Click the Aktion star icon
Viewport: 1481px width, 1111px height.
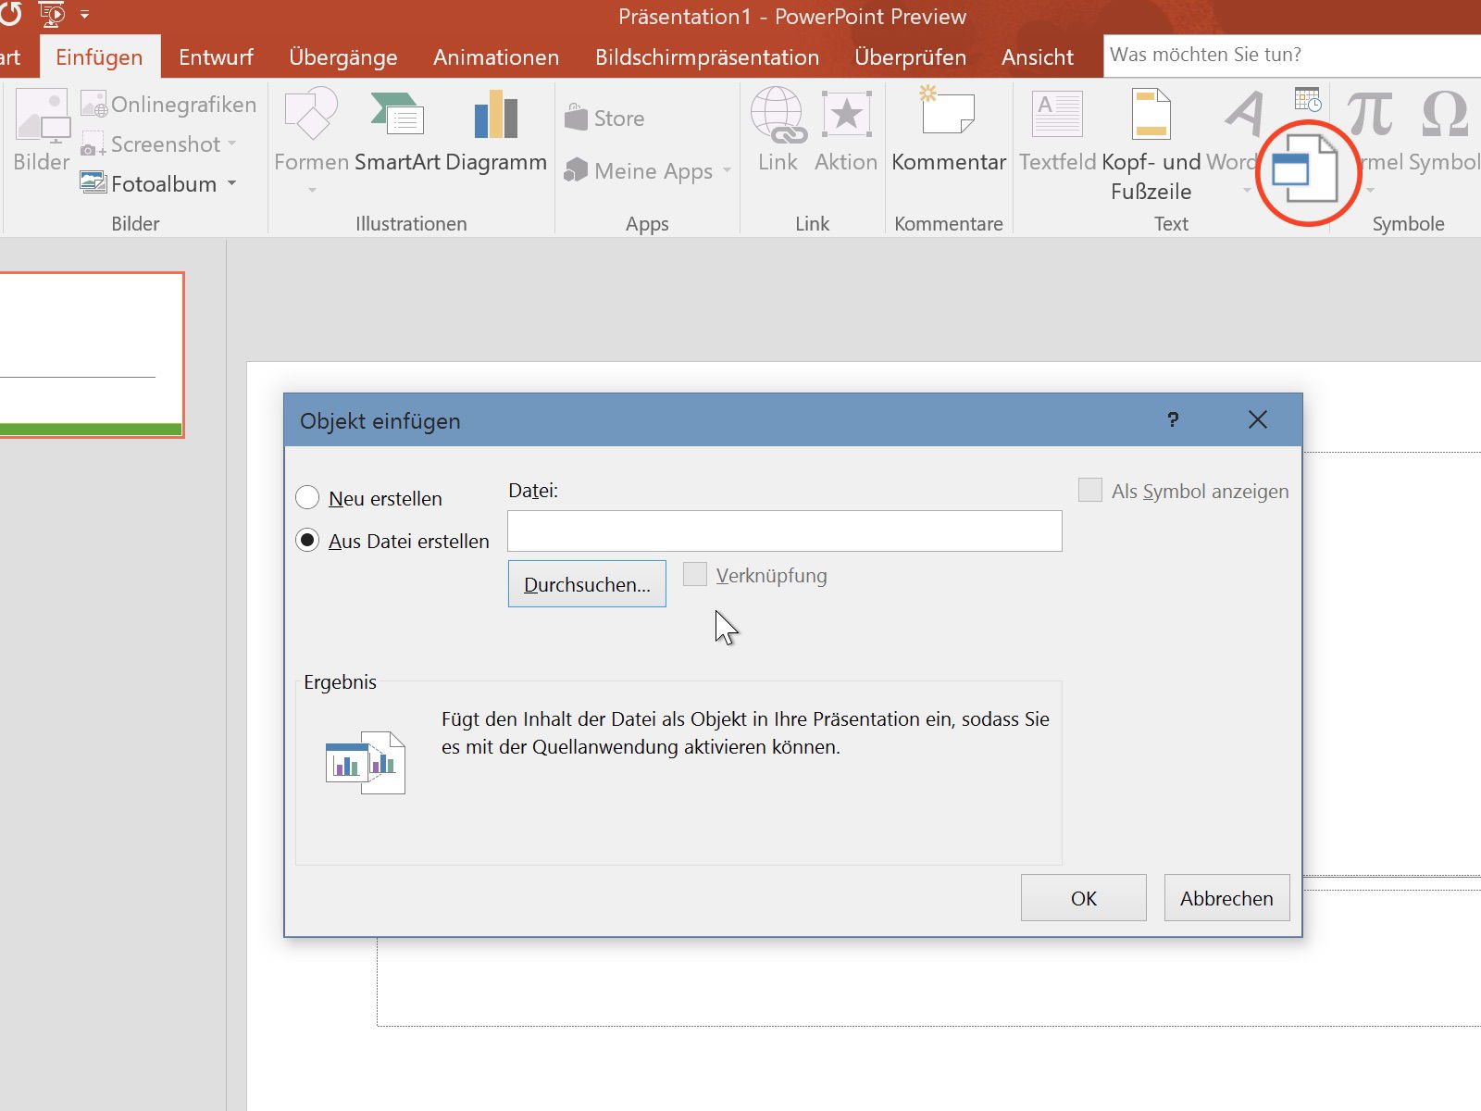click(x=846, y=116)
